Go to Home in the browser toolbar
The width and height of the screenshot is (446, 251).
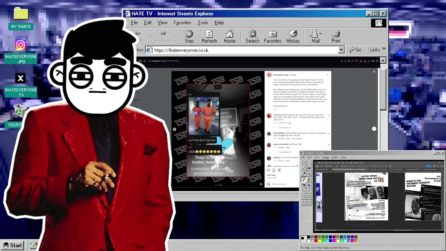pos(230,37)
